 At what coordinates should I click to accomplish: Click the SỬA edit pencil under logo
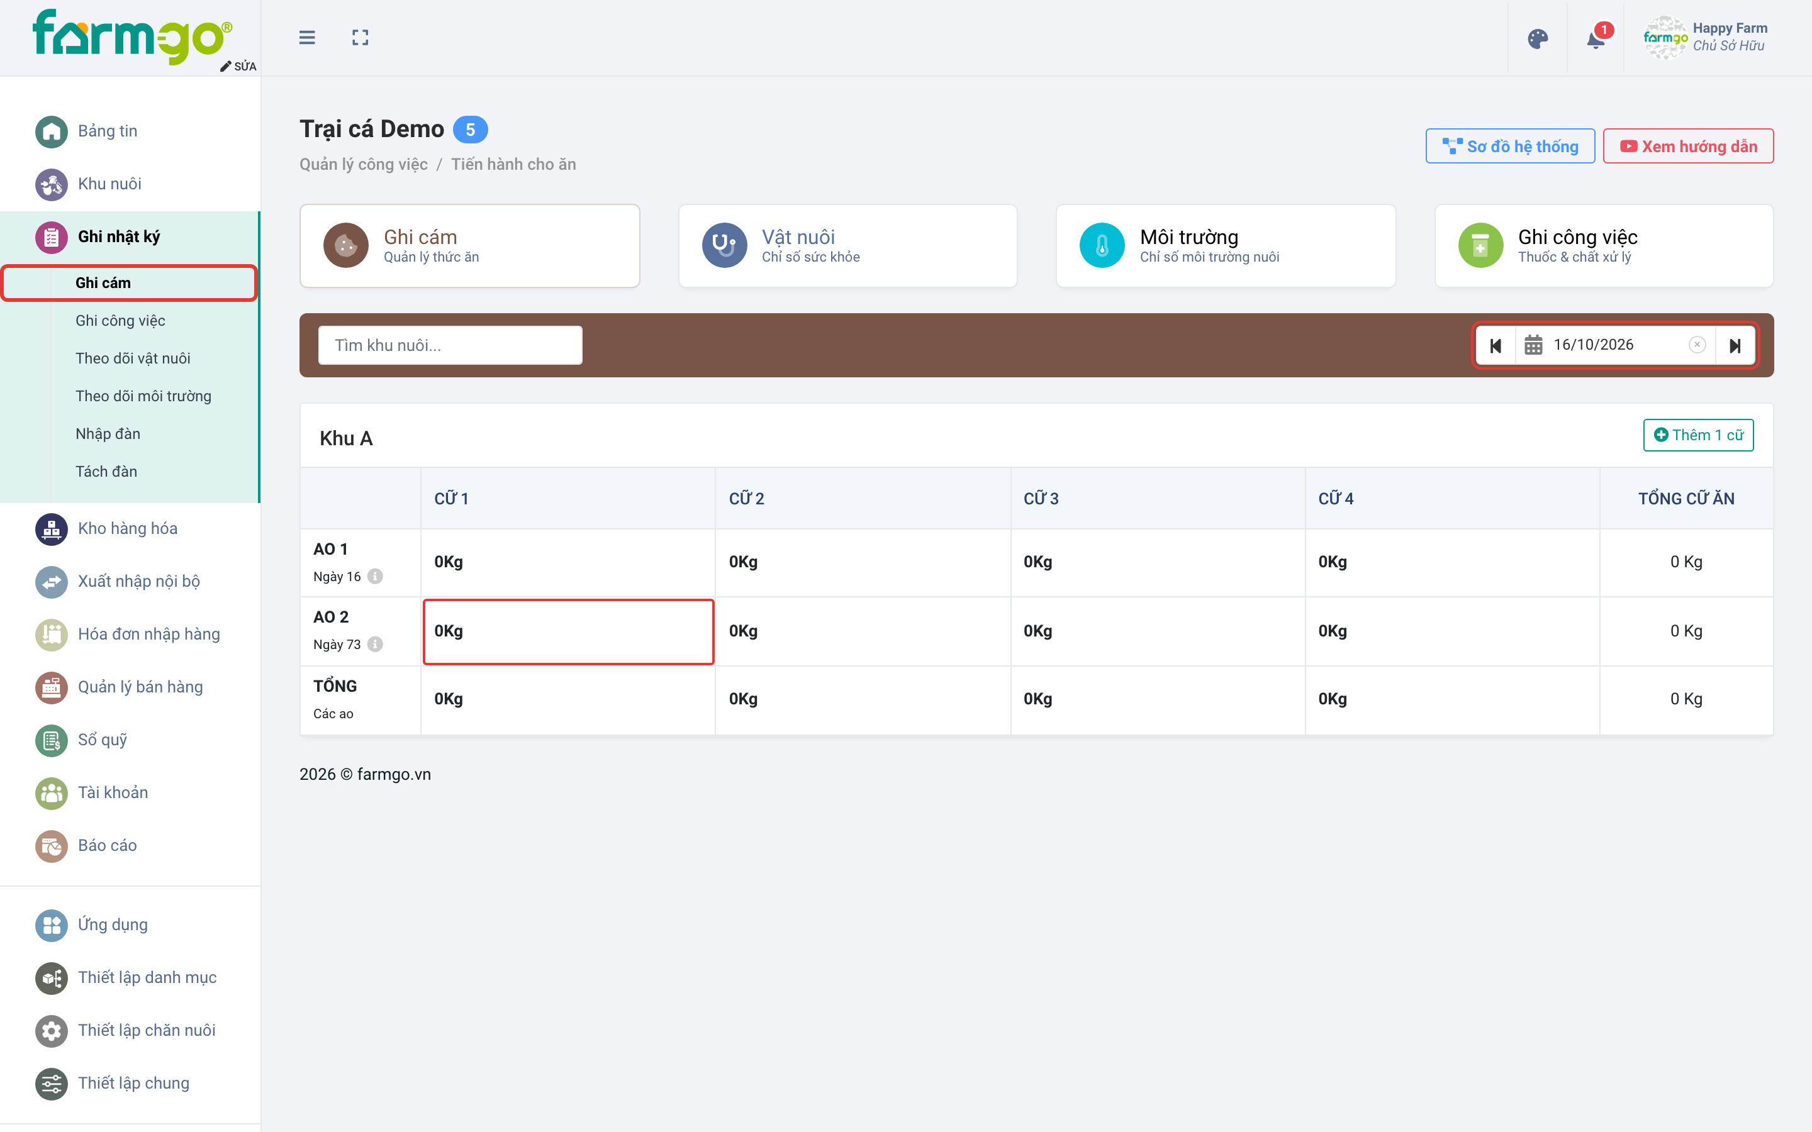click(237, 66)
